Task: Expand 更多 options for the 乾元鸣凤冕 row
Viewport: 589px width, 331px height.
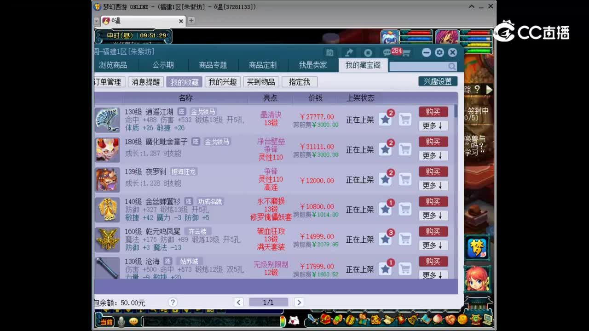Action: pyautogui.click(x=433, y=245)
